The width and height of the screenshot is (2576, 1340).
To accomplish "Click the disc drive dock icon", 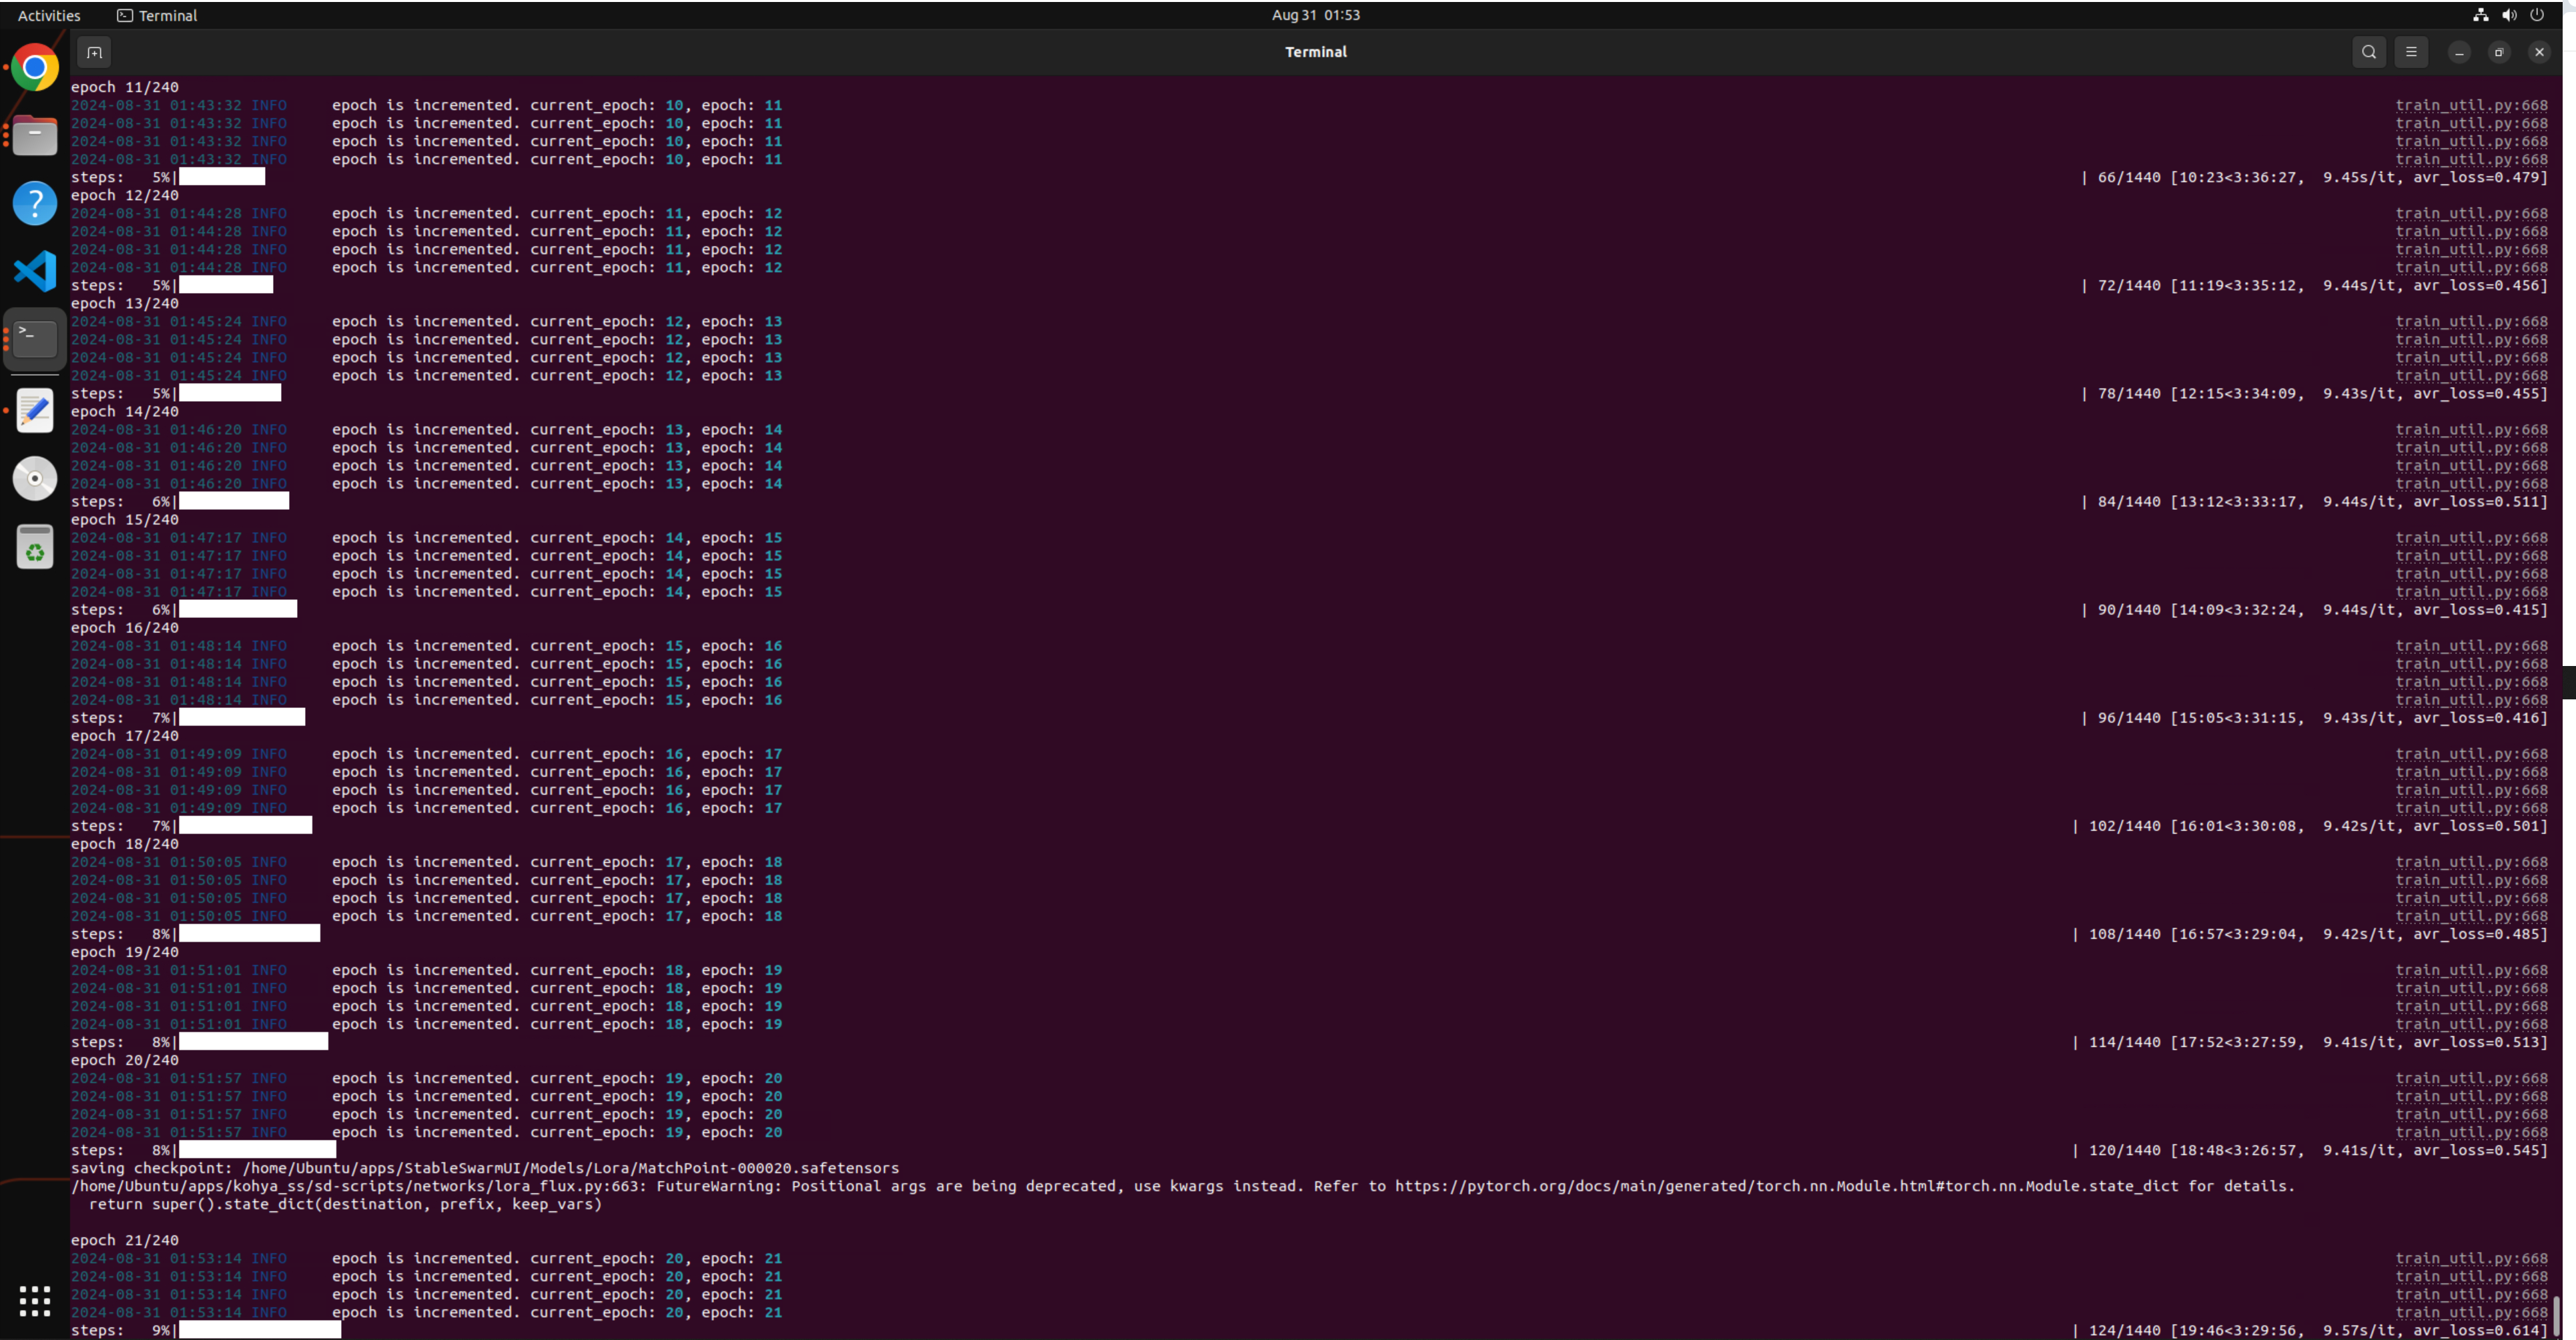I will tap(35, 478).
